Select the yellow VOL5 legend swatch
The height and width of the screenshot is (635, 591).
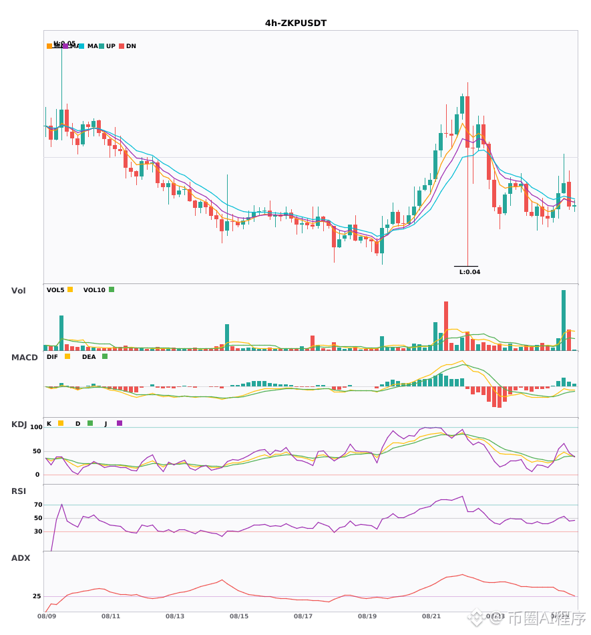tap(70, 289)
